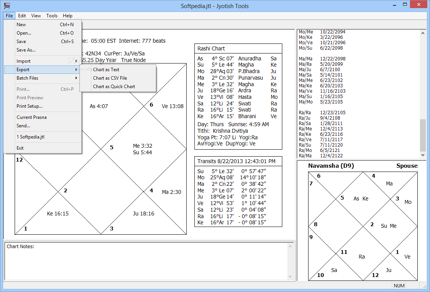The height and width of the screenshot is (292, 430).
Task: Select the Ra/Ma 12/4/2122 dasha row
Action: tap(320, 156)
